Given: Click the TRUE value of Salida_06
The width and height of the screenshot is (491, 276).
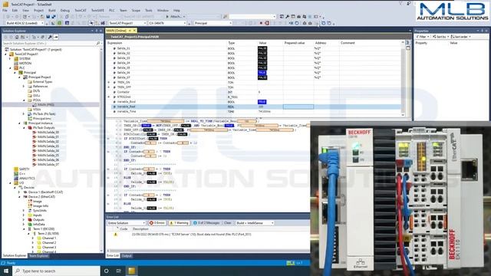Looking at the screenshot, I should pos(262,73).
